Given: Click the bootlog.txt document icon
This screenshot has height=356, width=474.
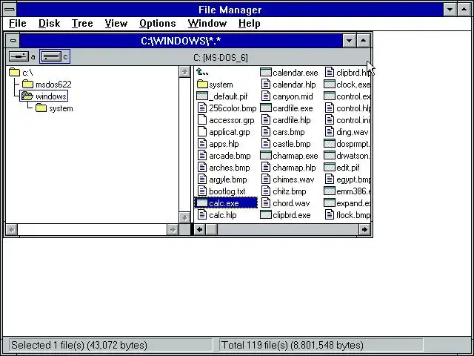Looking at the screenshot, I should tap(202, 191).
